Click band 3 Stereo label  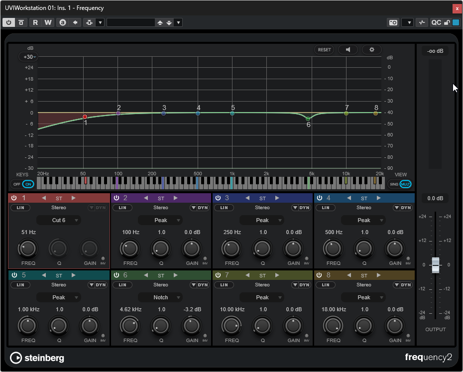pos(262,208)
